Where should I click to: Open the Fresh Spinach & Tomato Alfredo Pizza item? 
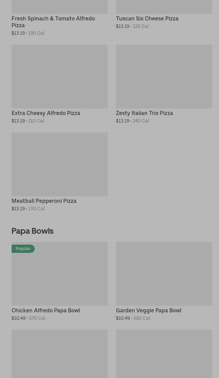[x=53, y=22]
